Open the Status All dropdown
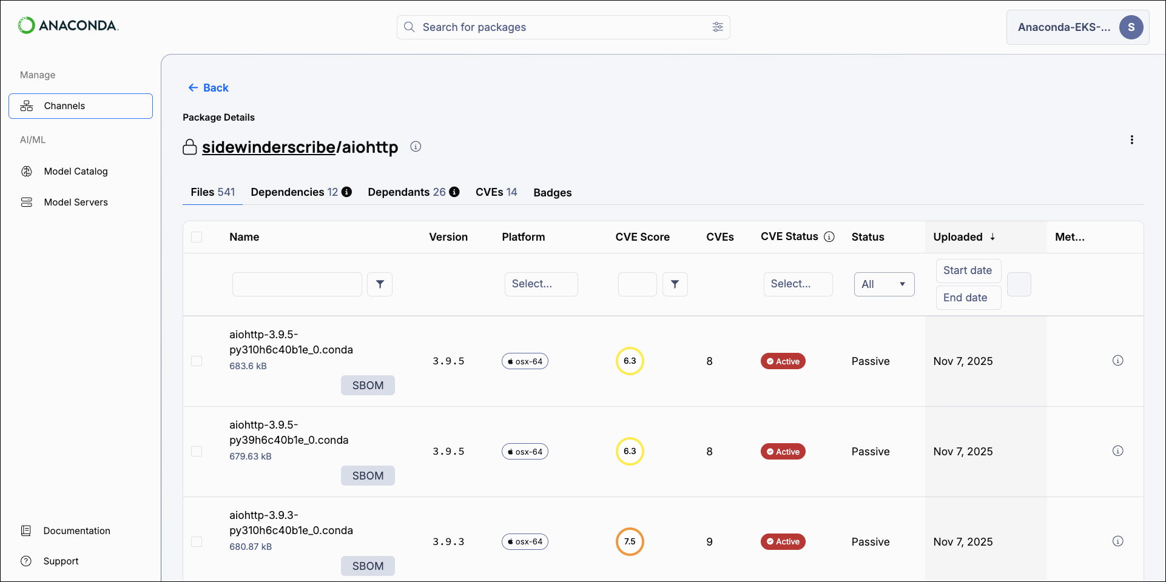The image size is (1166, 582). [x=883, y=284]
